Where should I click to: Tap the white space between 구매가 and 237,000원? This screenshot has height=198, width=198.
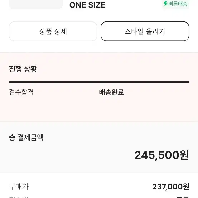(90, 187)
